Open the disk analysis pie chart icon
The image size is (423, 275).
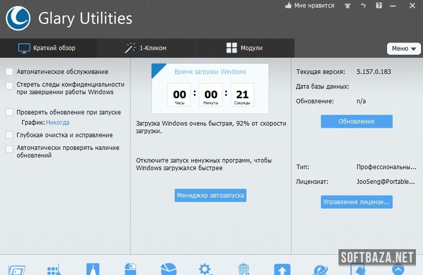coord(168,269)
